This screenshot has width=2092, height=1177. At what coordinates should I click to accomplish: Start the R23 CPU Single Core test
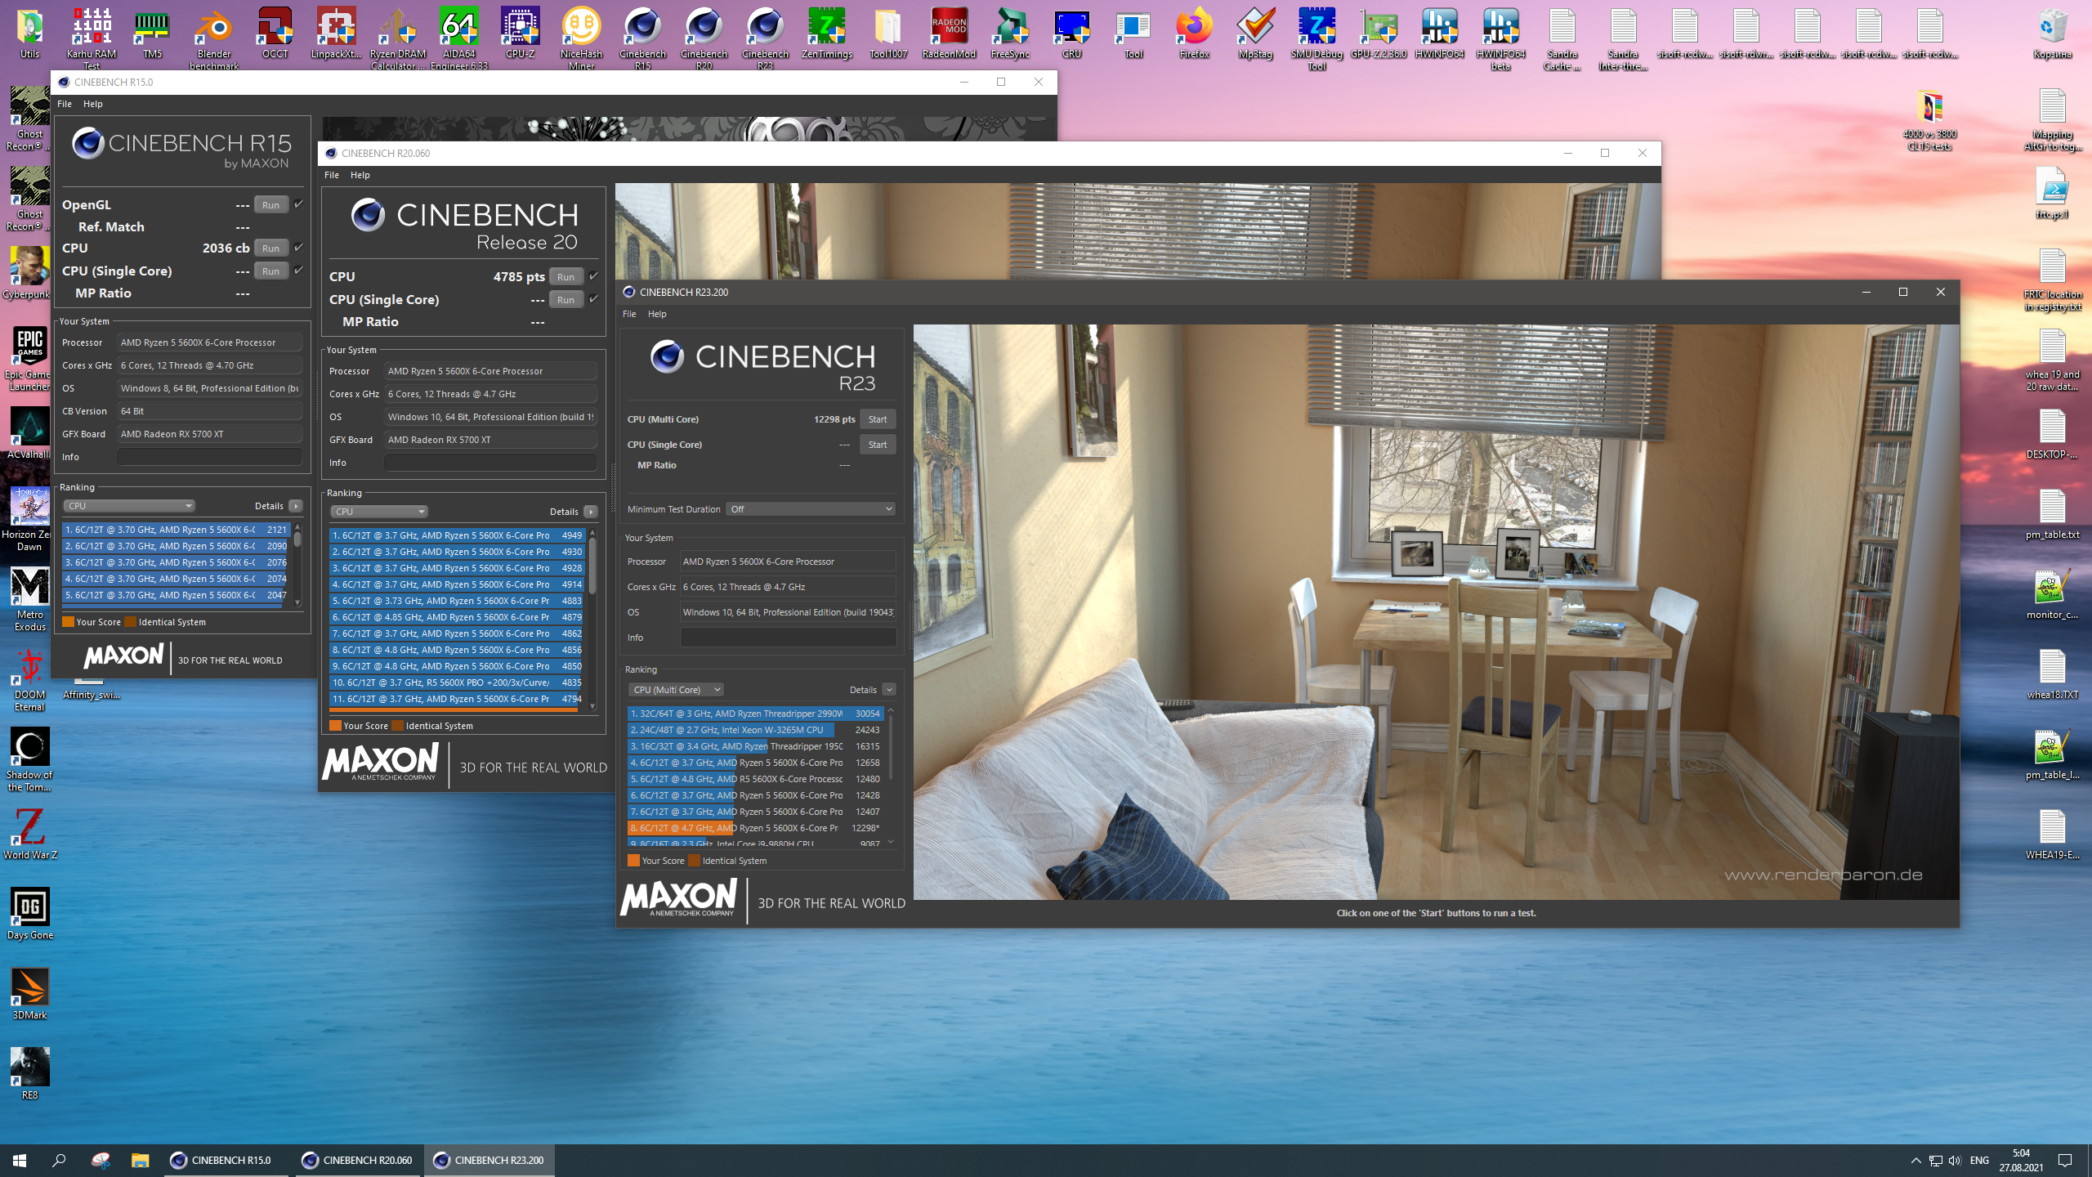pyautogui.click(x=877, y=445)
